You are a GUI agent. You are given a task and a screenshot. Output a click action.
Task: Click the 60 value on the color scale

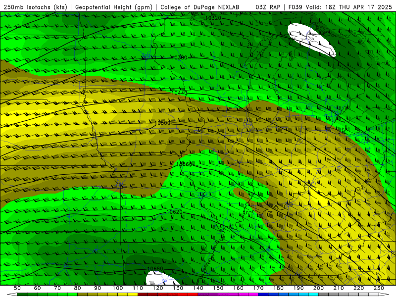click(x=38, y=288)
